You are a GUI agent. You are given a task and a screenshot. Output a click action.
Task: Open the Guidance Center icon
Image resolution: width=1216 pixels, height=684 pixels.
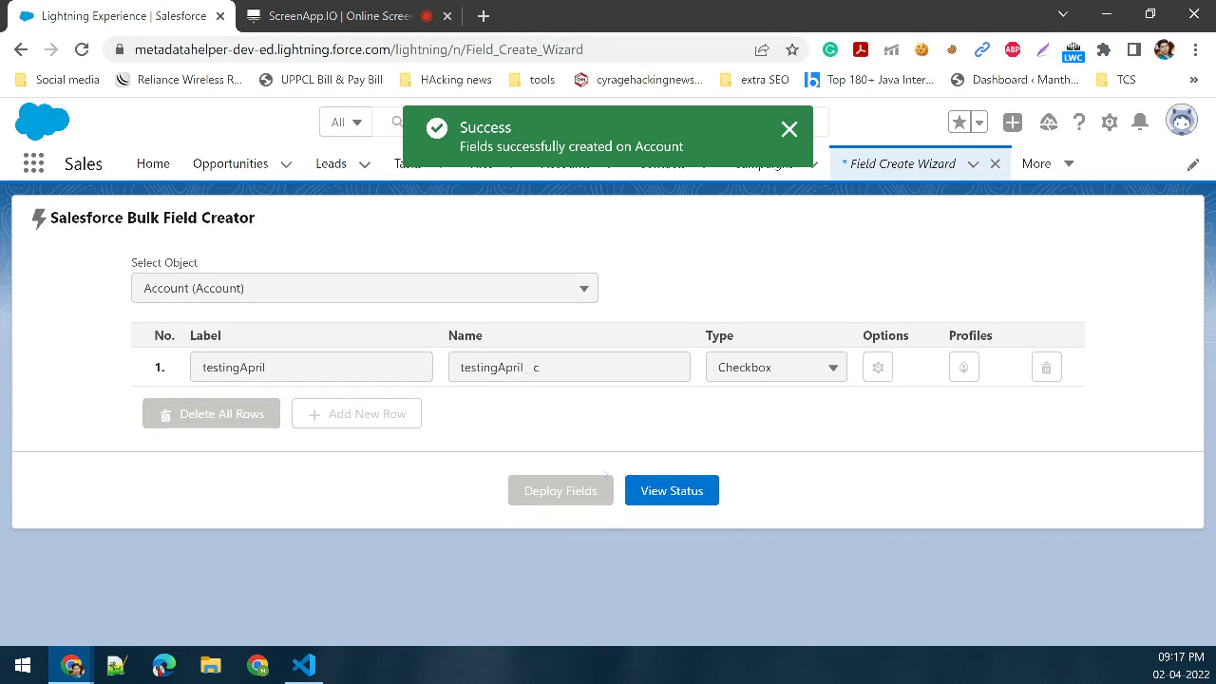pyautogui.click(x=1048, y=122)
